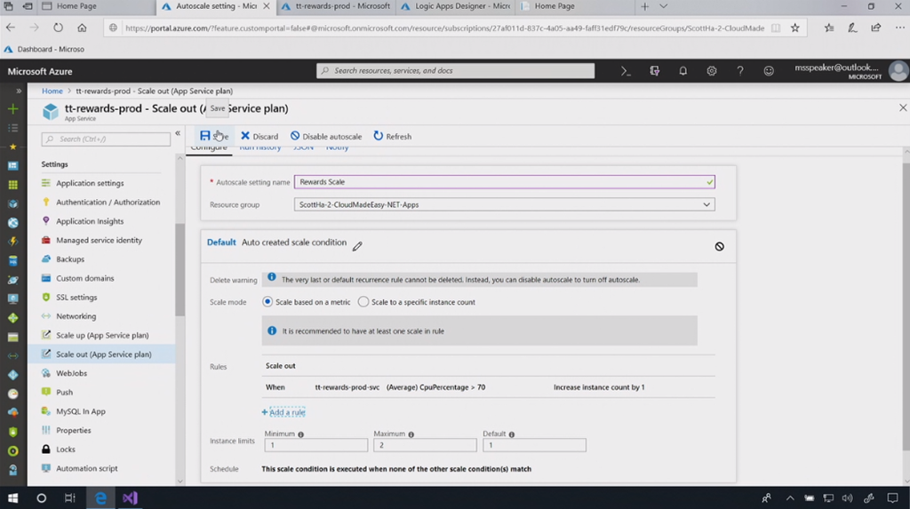Select Scale to a specific instance count

click(x=363, y=302)
